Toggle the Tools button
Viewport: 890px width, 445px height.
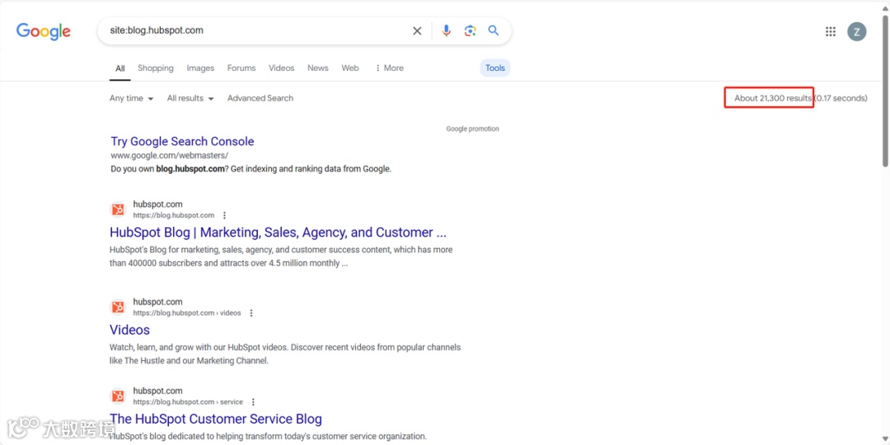pyautogui.click(x=495, y=68)
